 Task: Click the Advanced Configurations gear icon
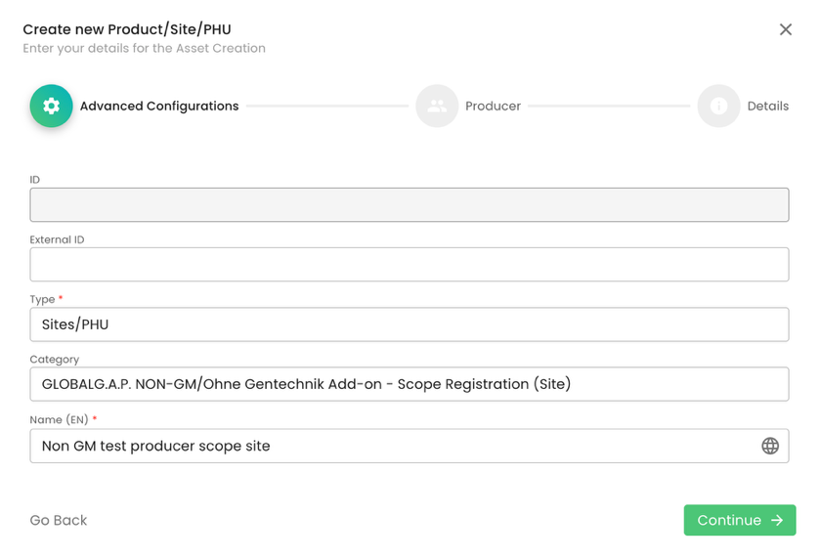point(51,107)
